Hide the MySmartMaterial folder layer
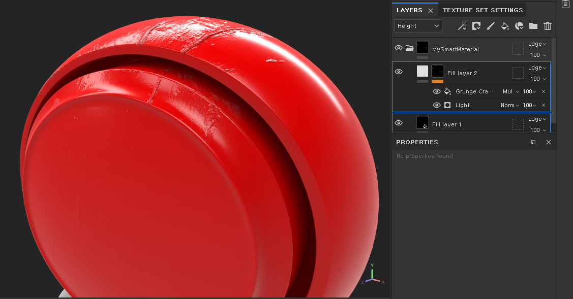Screen dimensions: 573x299 pyautogui.click(x=399, y=48)
